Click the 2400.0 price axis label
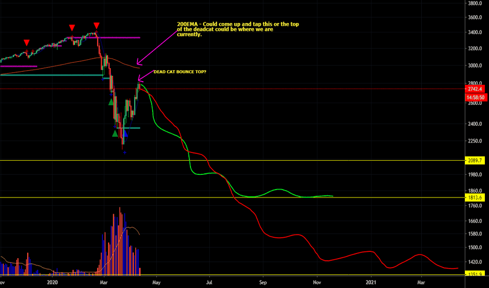Image resolution: width=489 pixels, height=288 pixels. coord(475,124)
